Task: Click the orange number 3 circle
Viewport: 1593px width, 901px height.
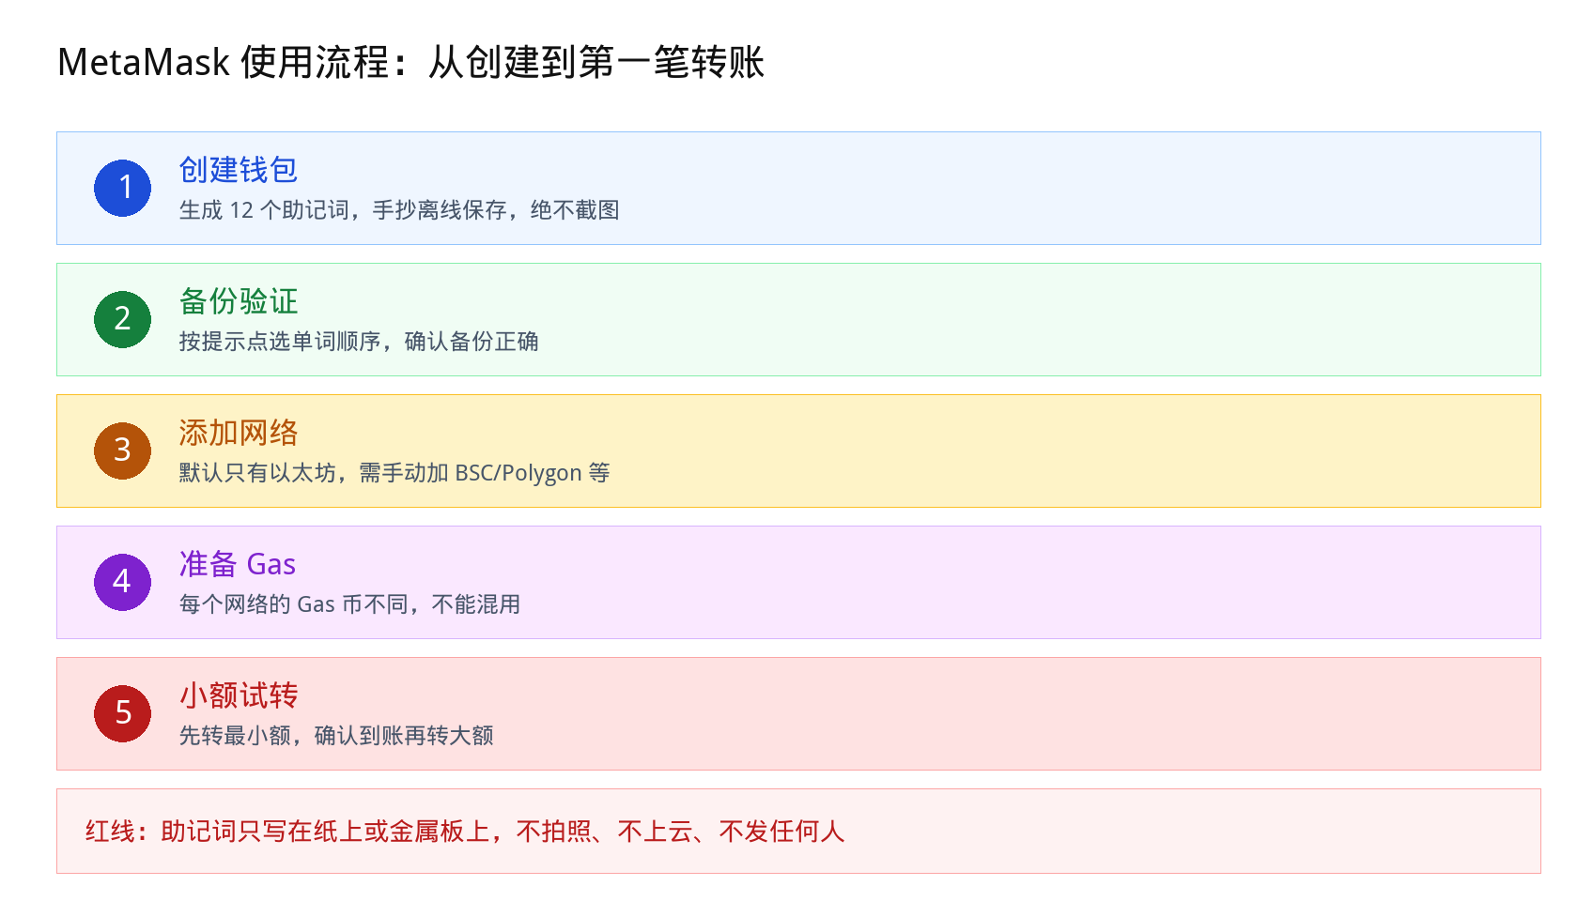Action: [122, 450]
